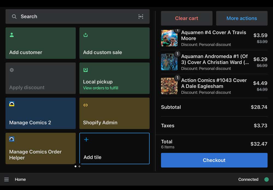This screenshot has height=190, width=273.
Task: Click Action Comics #1043 Cover A title
Action: click(214, 83)
